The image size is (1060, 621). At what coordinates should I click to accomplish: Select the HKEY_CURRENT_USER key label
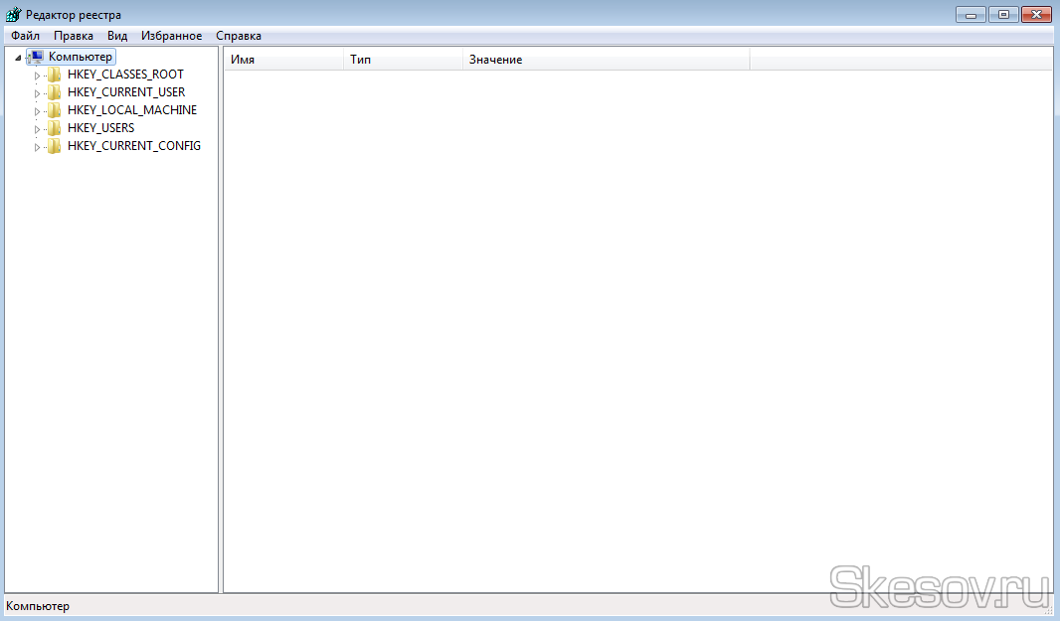coord(125,92)
